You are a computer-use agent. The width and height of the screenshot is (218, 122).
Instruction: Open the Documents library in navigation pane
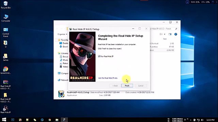64,57
